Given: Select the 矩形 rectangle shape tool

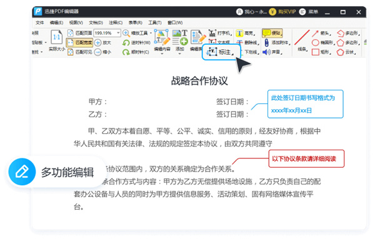Looking at the screenshot, I should click(x=316, y=52).
